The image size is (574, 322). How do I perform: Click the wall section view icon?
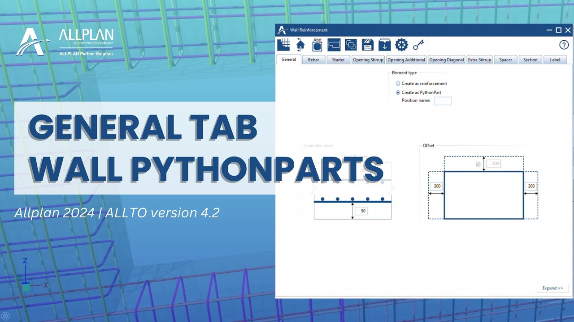[334, 45]
